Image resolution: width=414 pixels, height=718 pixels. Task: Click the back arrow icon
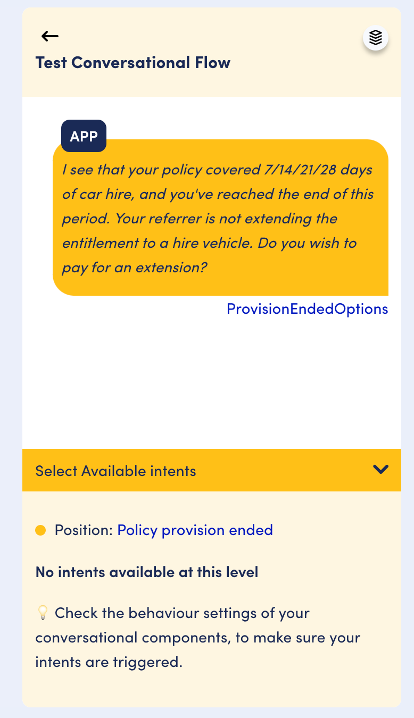pos(49,36)
